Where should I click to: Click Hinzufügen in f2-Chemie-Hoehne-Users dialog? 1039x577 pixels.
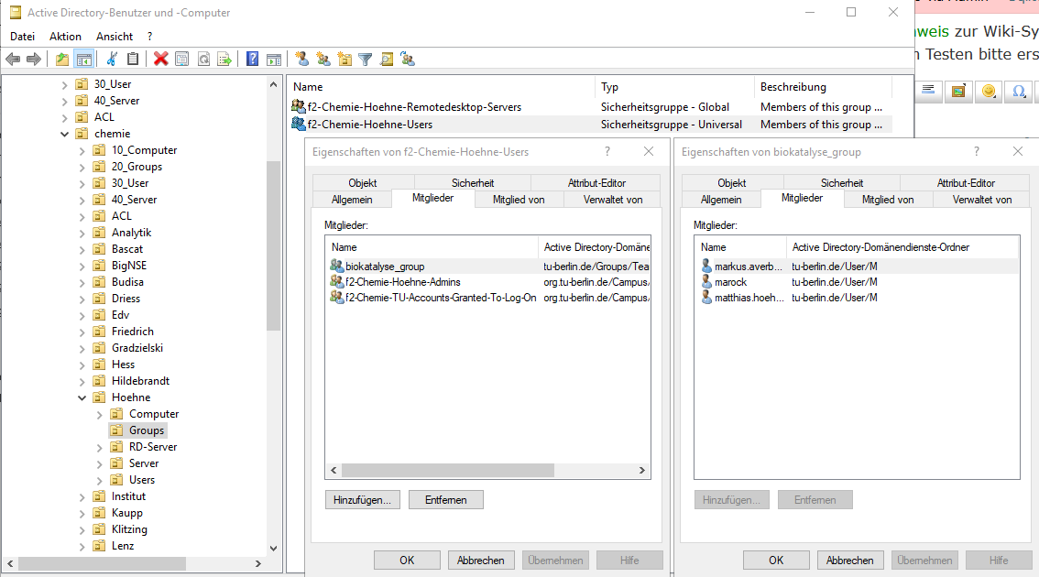click(363, 499)
